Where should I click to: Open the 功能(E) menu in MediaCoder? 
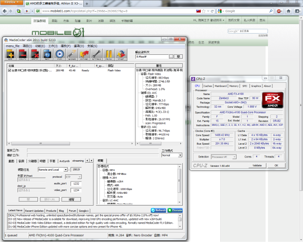[x=40, y=46]
